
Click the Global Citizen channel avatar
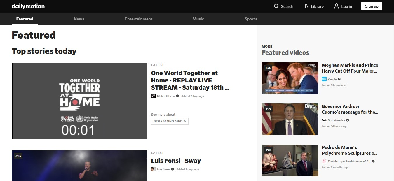(x=153, y=96)
